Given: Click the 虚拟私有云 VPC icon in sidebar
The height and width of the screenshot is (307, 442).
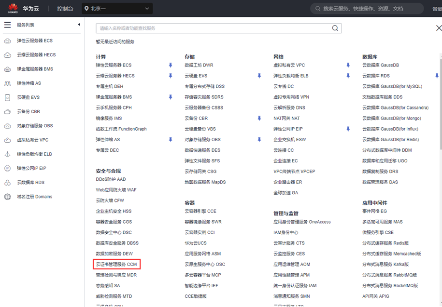Looking at the screenshot, I should (8, 140).
